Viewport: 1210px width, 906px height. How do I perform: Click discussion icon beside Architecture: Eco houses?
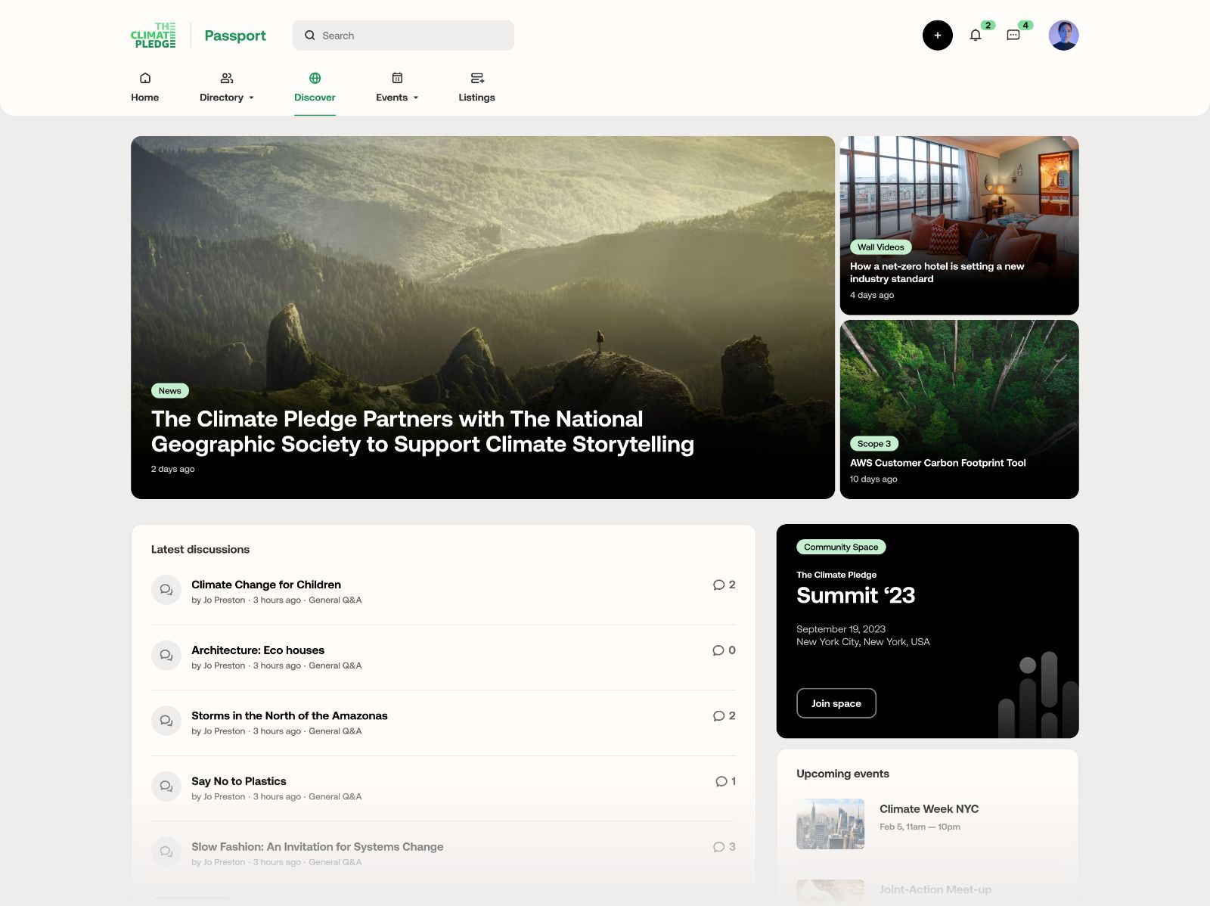[x=166, y=655]
